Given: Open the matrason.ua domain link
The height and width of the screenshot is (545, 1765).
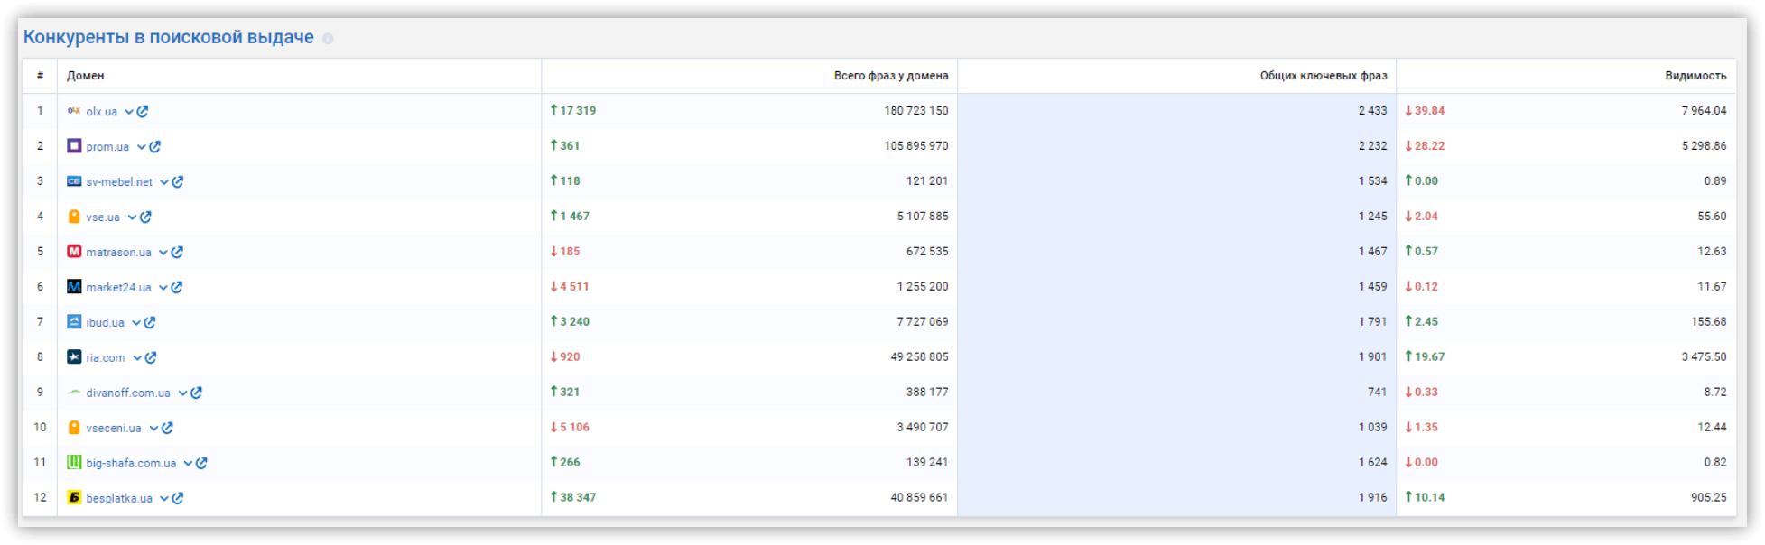Looking at the screenshot, I should pyautogui.click(x=119, y=253).
